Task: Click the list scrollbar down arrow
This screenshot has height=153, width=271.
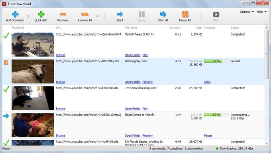Action: (267, 143)
